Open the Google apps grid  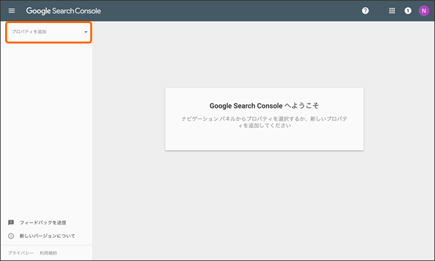391,10
